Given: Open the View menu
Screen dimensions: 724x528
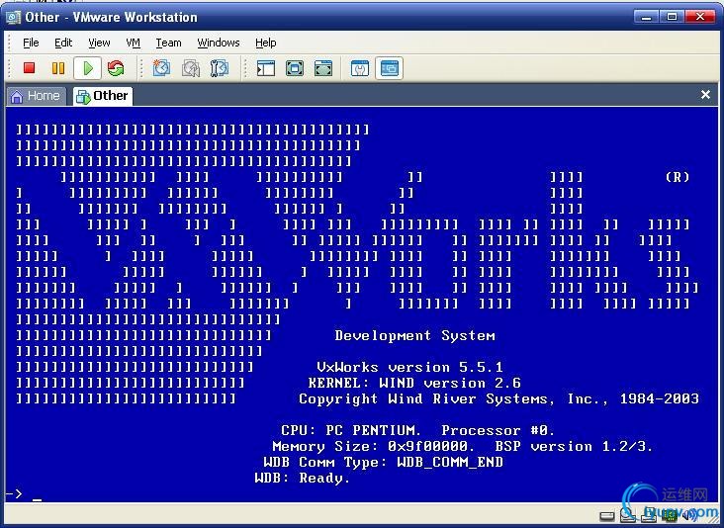Looking at the screenshot, I should tap(99, 43).
